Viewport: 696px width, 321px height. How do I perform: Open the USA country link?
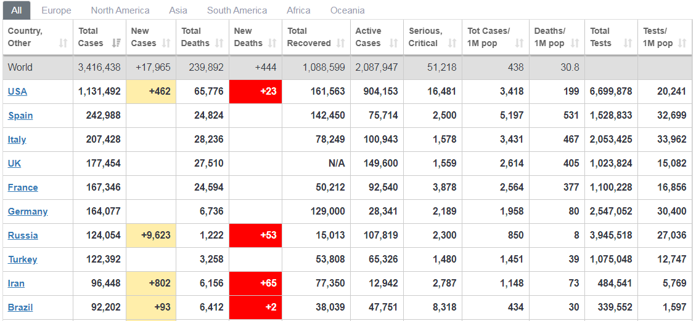[x=17, y=92]
